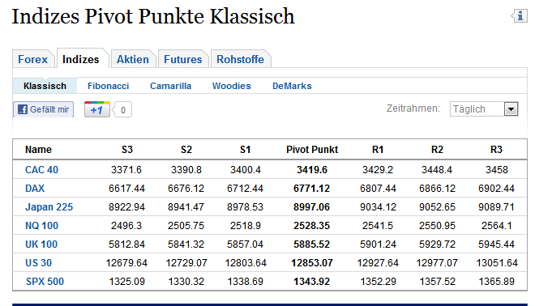535x306 pixels.
Task: Choose the Fibonacci pivot method
Action: point(108,86)
